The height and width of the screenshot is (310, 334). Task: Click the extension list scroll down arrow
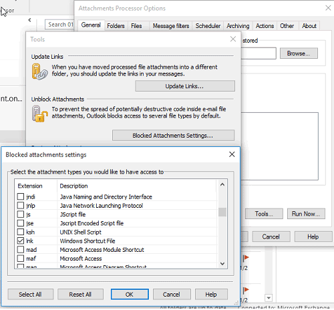[222, 264]
